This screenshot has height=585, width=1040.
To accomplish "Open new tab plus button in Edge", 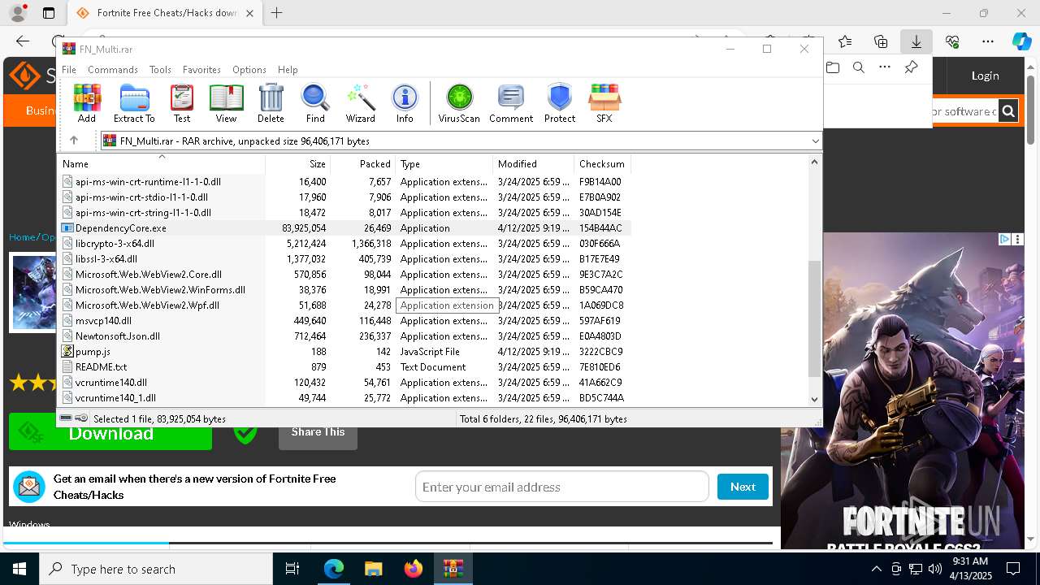I will [277, 13].
